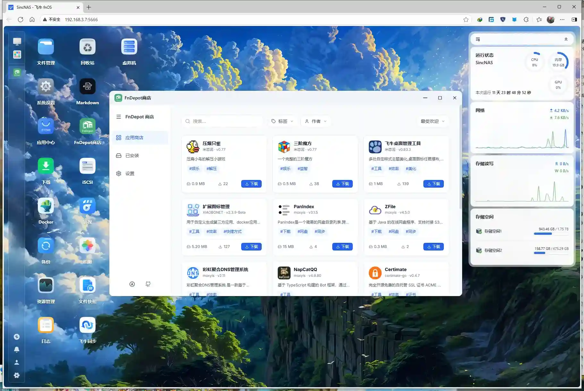Open the Docker desktop icon
Image resolution: width=584 pixels, height=391 pixels.
tap(46, 206)
